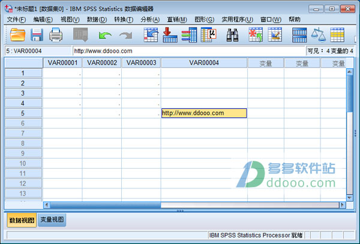Screen dimensions: 360x244
Task: Minimize the SPSS window
Action: click(316, 9)
